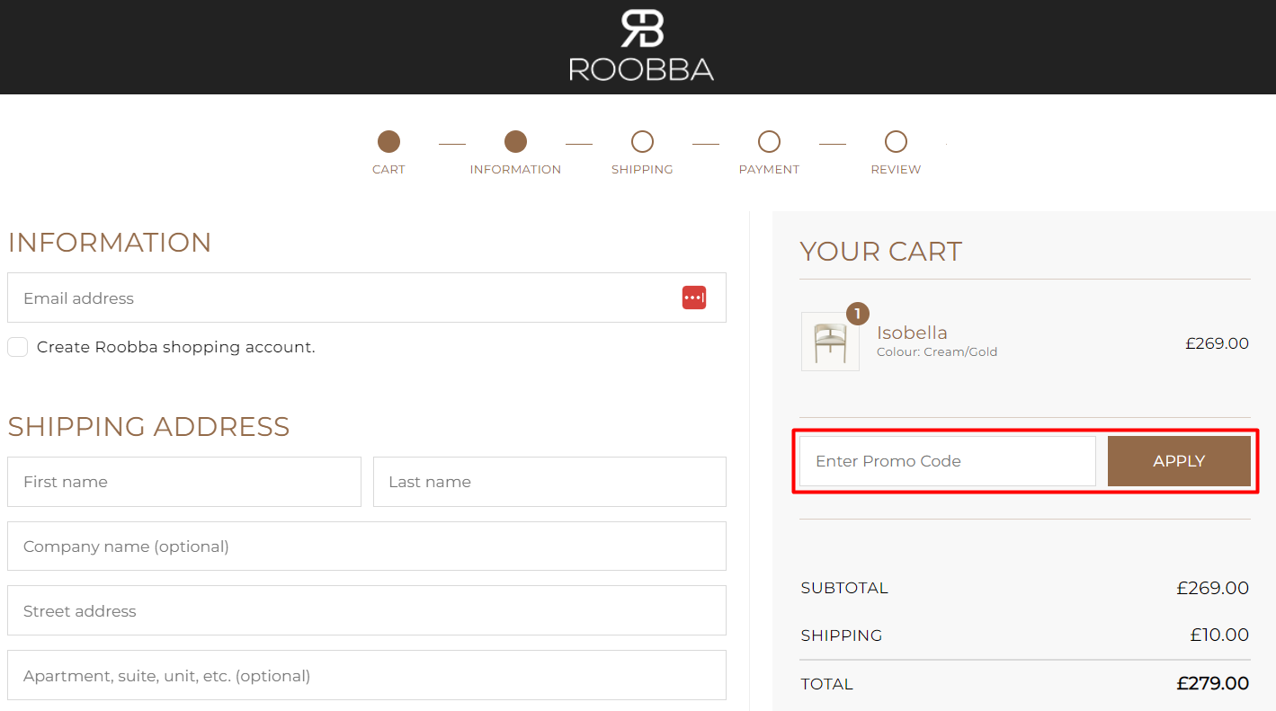Image resolution: width=1276 pixels, height=711 pixels.
Task: Click the SHIPPING ADDRESS heading
Action: pyautogui.click(x=148, y=426)
